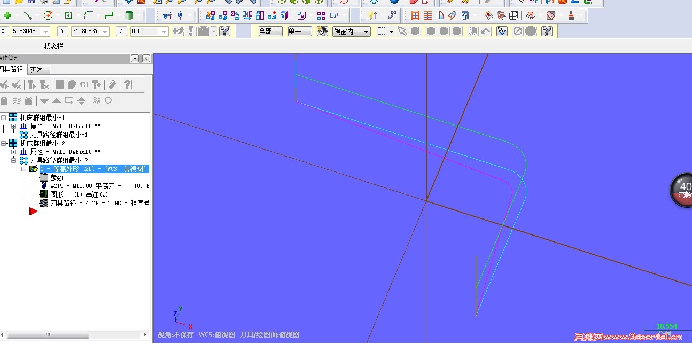The width and height of the screenshot is (692, 344).
Task: Collapse the operation 1 等高外形 node
Action: [x=24, y=169]
